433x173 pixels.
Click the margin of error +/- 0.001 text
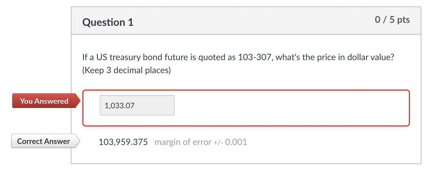pyautogui.click(x=200, y=142)
